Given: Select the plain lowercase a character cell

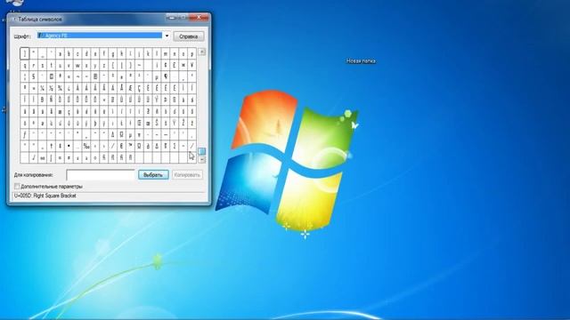Looking at the screenshot, I should [60, 53].
